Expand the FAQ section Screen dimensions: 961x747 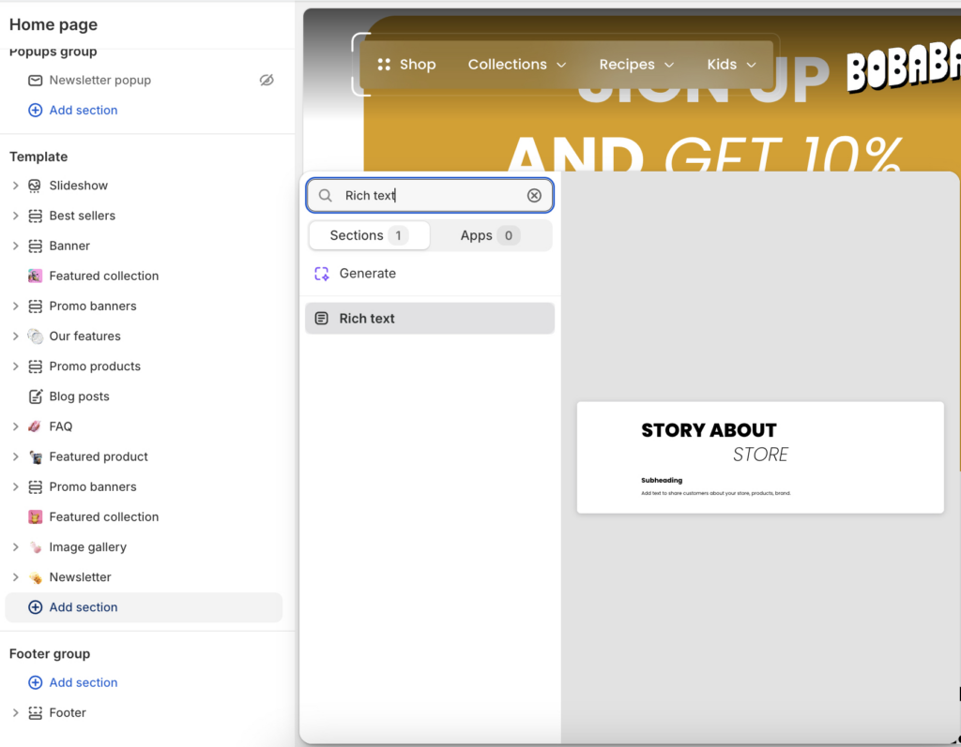(16, 426)
